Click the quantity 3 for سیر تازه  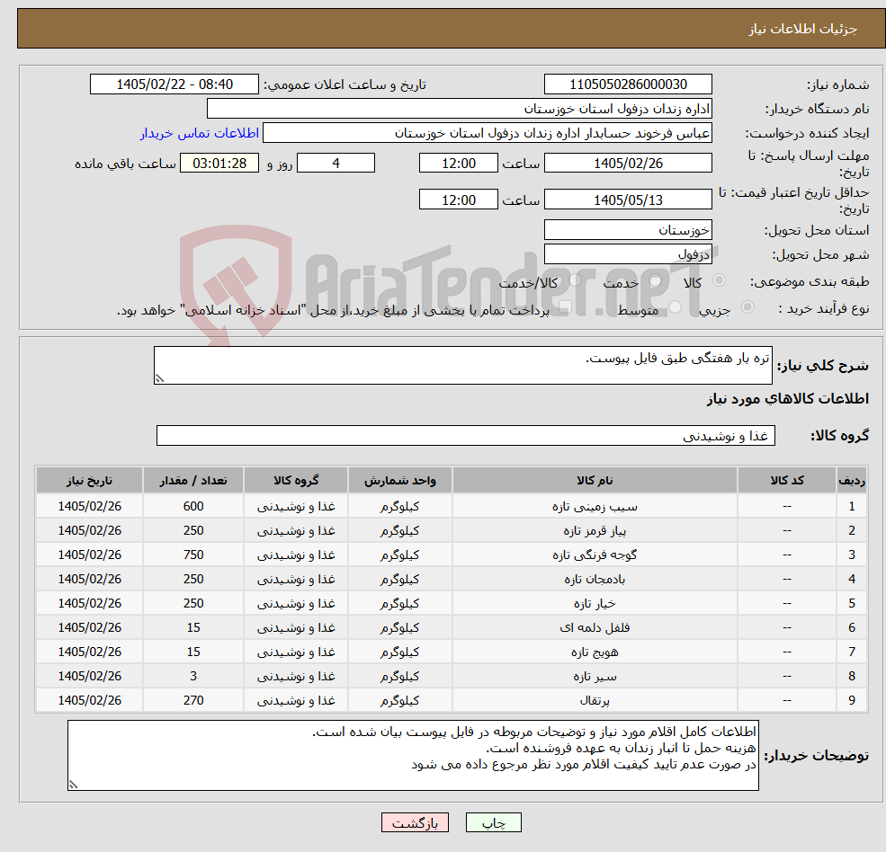[193, 677]
